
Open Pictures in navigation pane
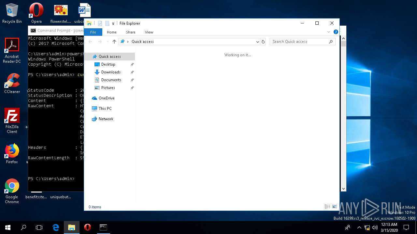pyautogui.click(x=108, y=88)
